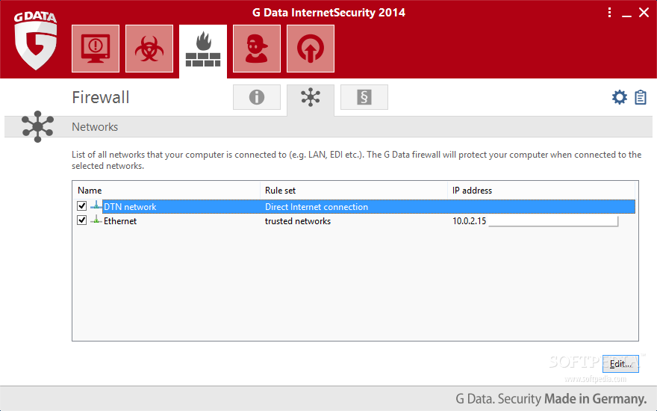The image size is (657, 411).
Task: Click the 10.0.2.15 IP address cell
Action: (x=469, y=221)
